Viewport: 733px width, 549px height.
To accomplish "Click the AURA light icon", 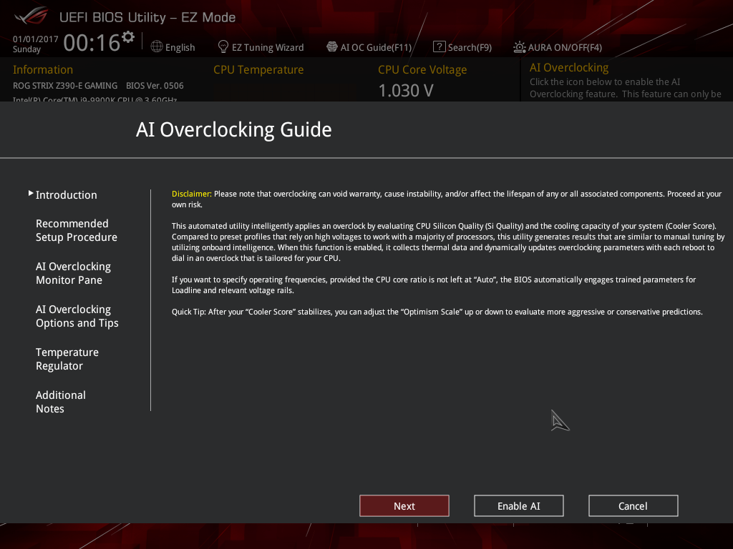I will click(x=520, y=46).
